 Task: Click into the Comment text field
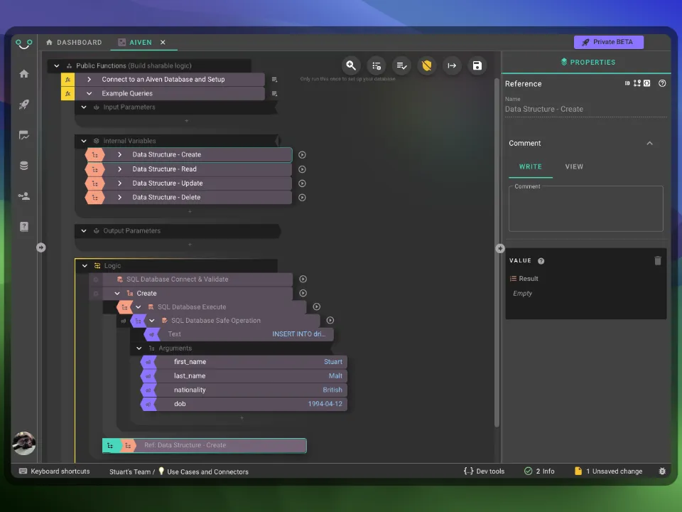pyautogui.click(x=585, y=210)
